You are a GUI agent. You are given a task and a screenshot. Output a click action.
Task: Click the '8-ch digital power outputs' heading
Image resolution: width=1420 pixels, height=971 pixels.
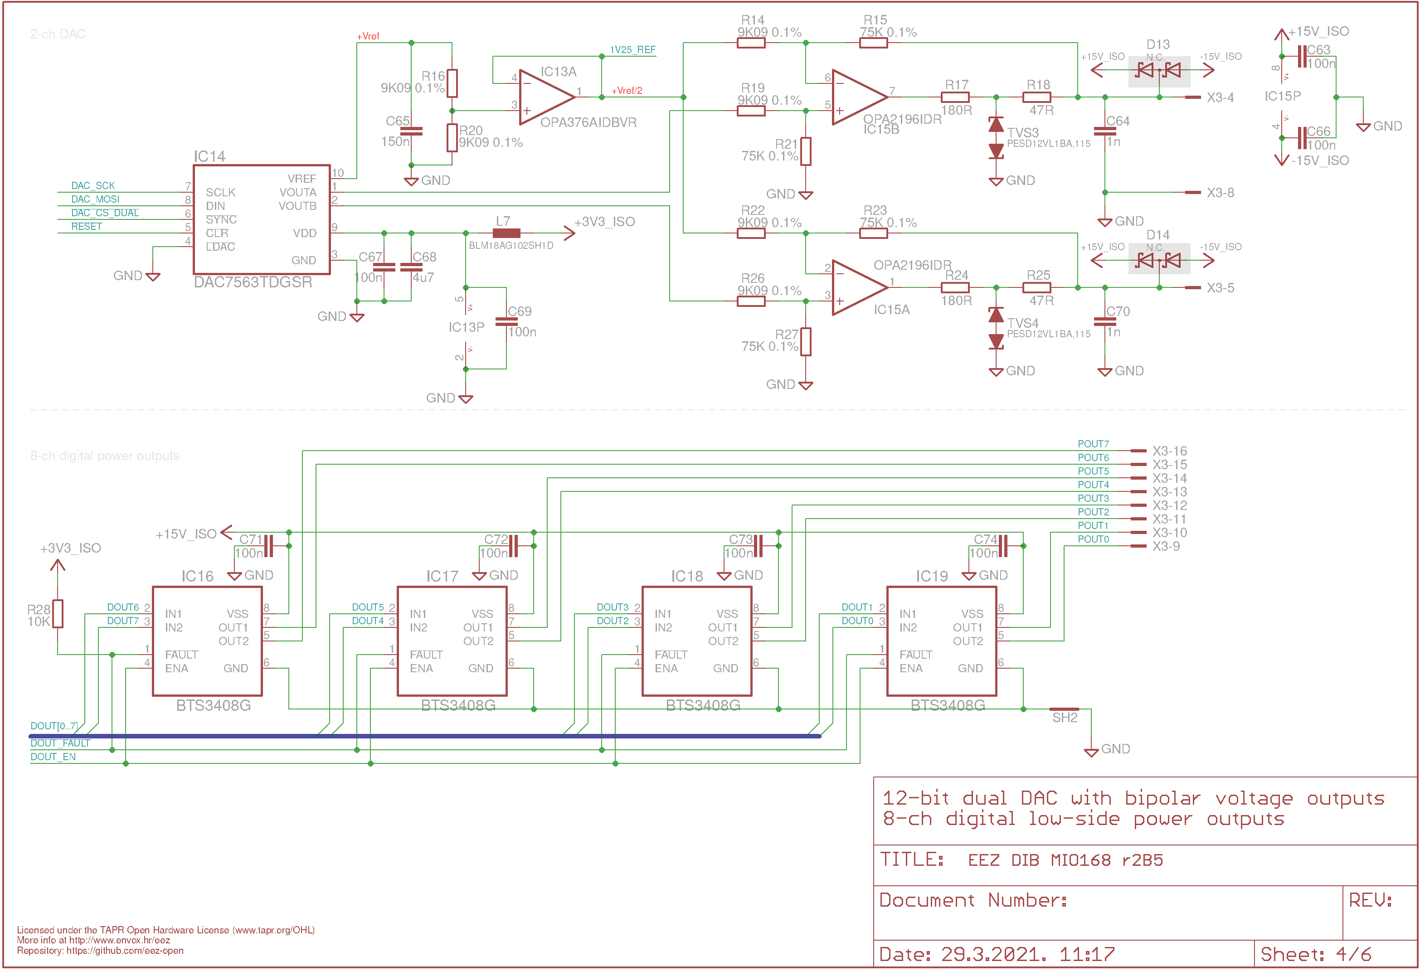pyautogui.click(x=104, y=456)
